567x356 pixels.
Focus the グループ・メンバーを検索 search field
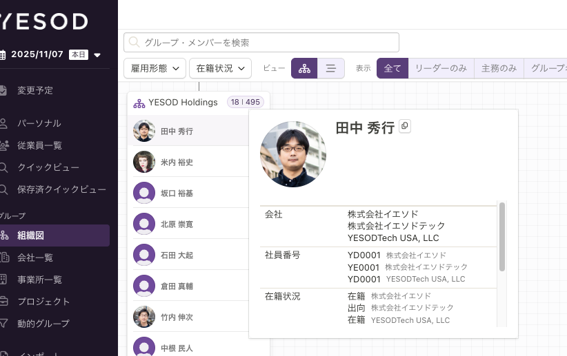261,43
